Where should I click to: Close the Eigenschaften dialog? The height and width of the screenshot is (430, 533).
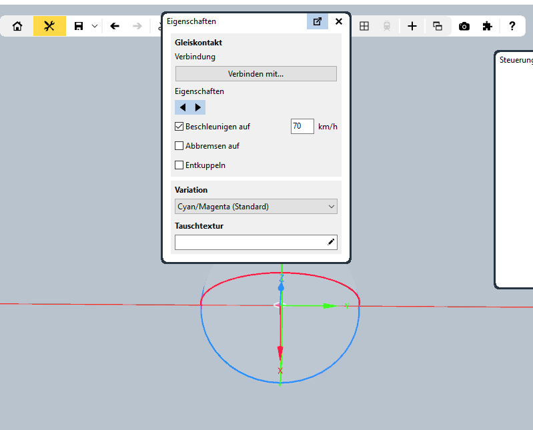(339, 21)
